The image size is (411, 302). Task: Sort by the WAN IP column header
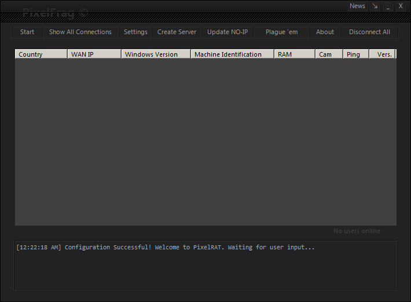94,54
